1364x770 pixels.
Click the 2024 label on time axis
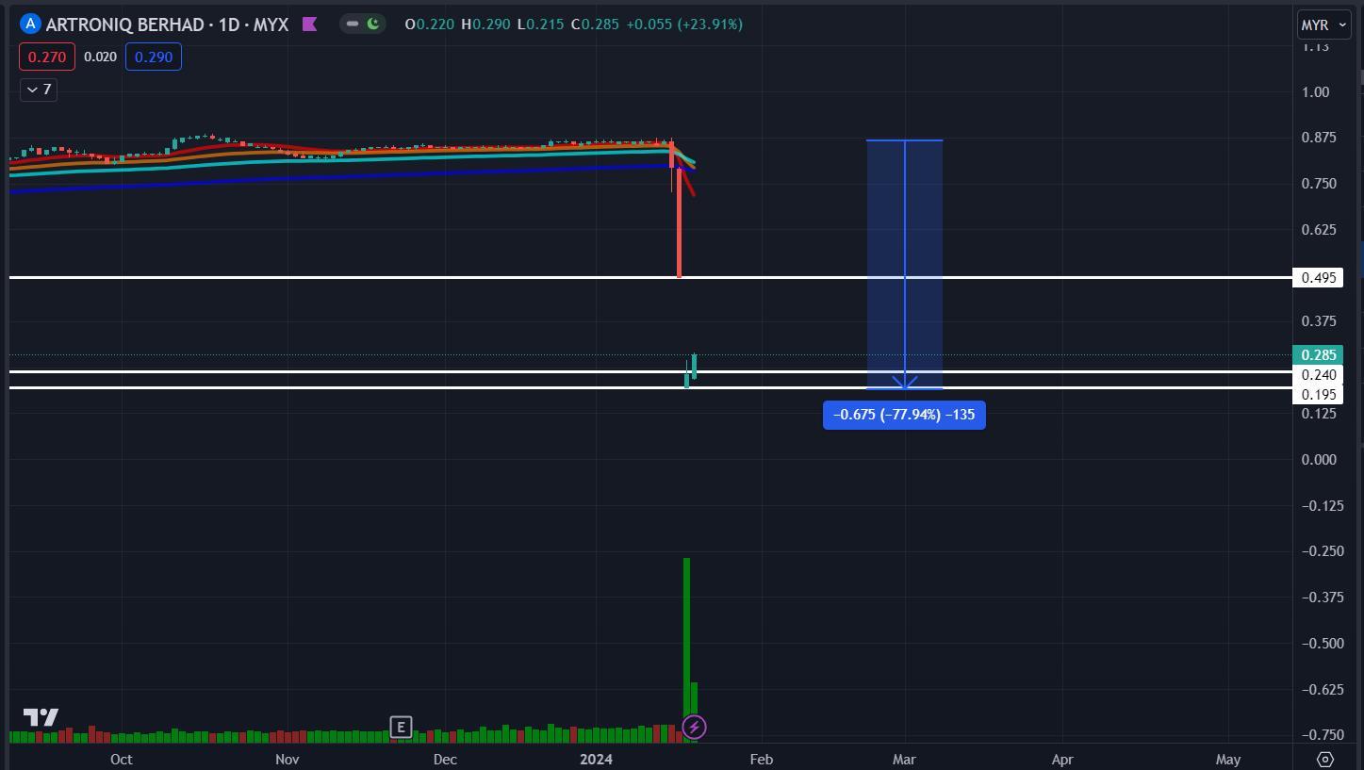[x=596, y=759]
